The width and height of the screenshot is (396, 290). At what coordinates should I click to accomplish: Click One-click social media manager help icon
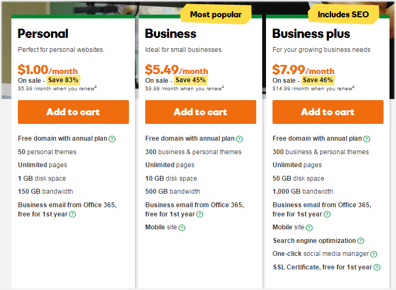374,254
